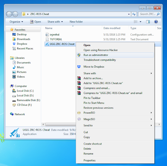Expand the address bar history dropdown
The height and width of the screenshot is (166, 167).
[129, 14]
